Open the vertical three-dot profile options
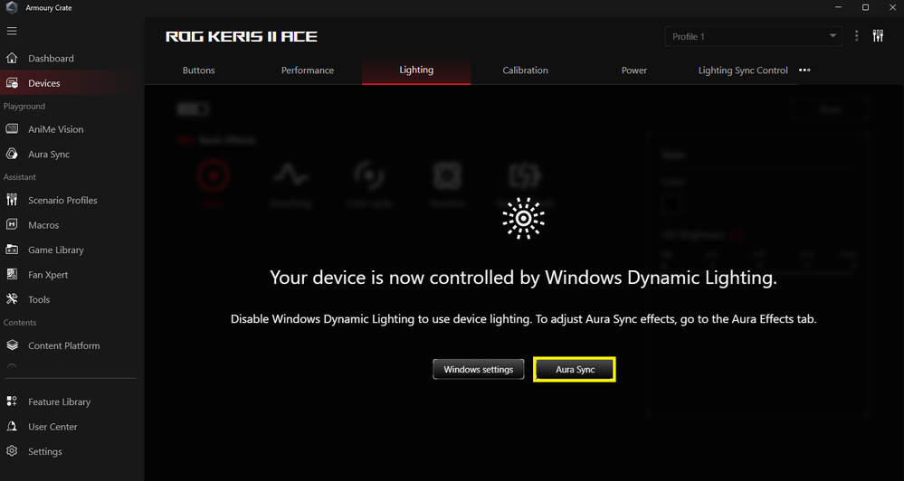904x481 pixels. pos(856,36)
